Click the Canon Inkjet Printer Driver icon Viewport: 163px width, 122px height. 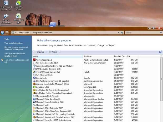pos(34,66)
